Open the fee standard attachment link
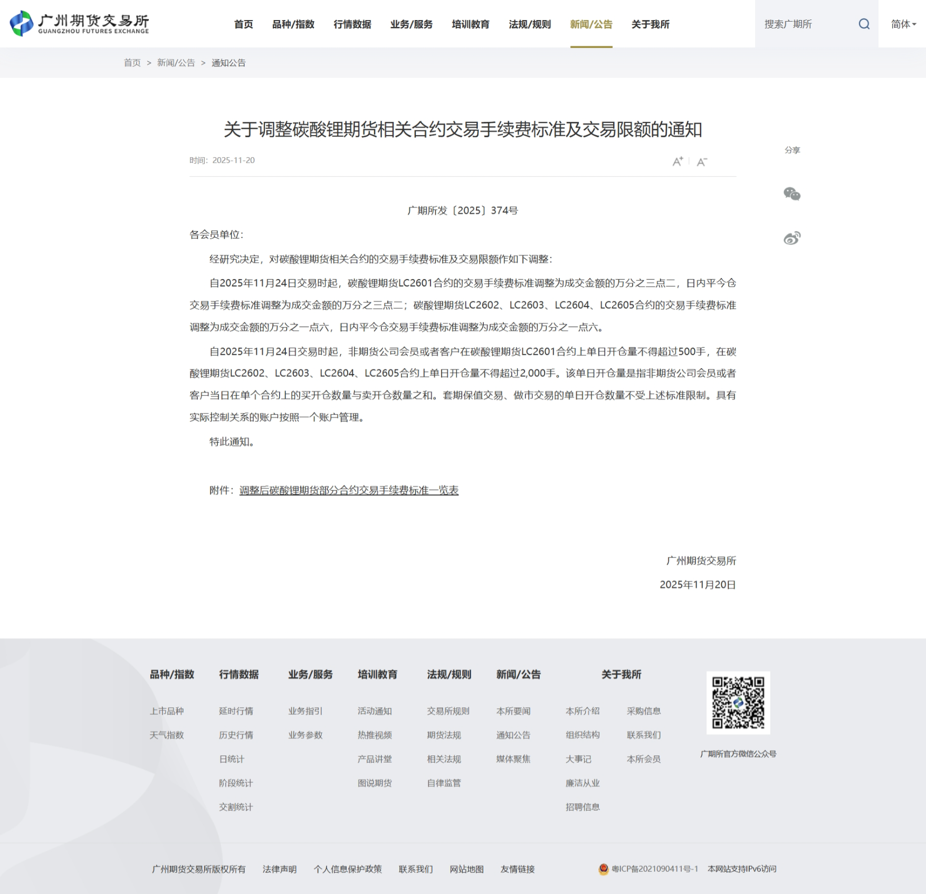This screenshot has width=926, height=894. click(349, 491)
